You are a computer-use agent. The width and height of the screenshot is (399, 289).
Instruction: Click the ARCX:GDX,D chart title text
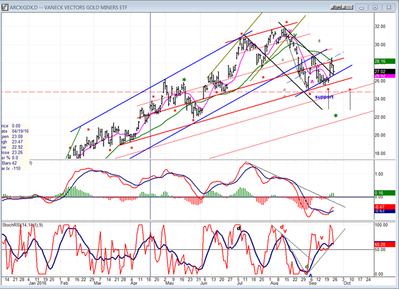(68, 8)
